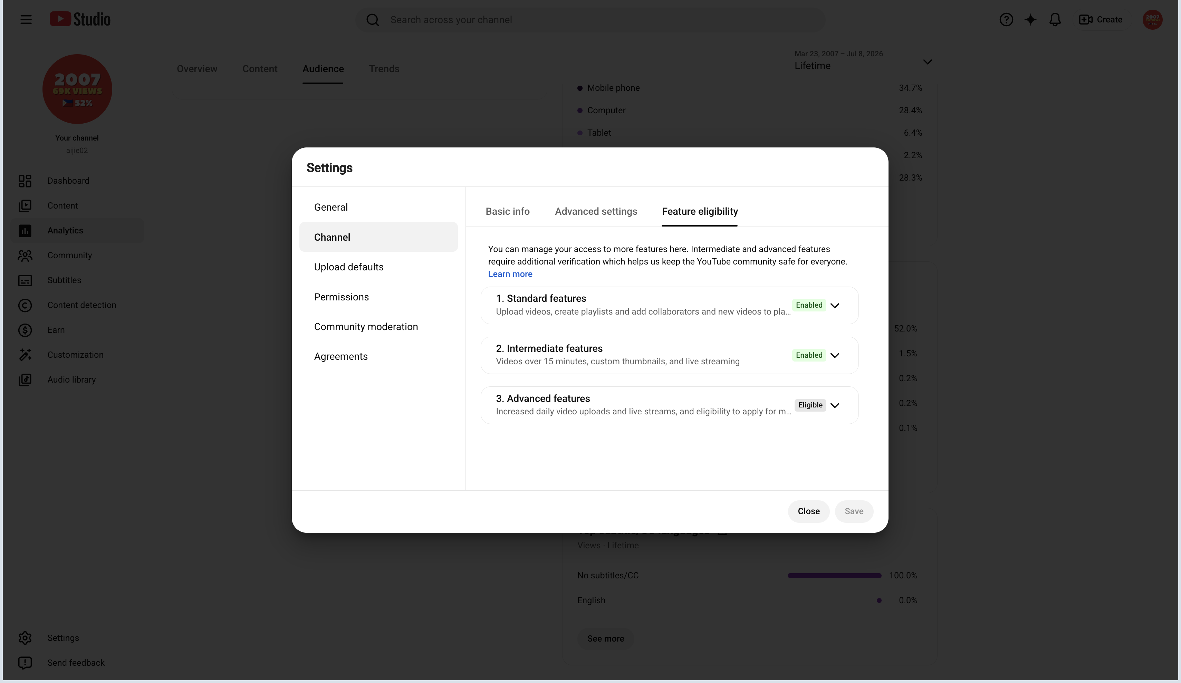This screenshot has height=683, width=1181.
Task: Click the Tablet device row
Action: pos(749,133)
